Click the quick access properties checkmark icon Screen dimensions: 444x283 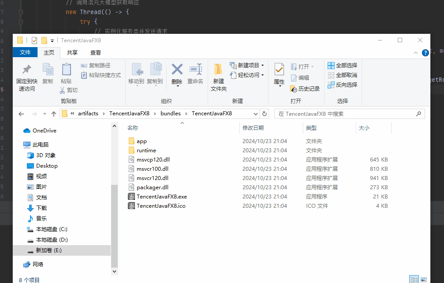tap(34, 40)
